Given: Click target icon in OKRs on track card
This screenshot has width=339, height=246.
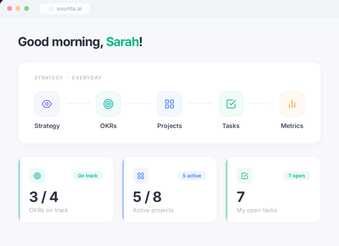Looking at the screenshot, I should click(x=37, y=176).
